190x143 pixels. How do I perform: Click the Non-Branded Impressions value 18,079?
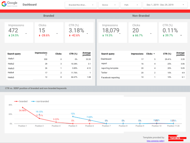(x=111, y=30)
